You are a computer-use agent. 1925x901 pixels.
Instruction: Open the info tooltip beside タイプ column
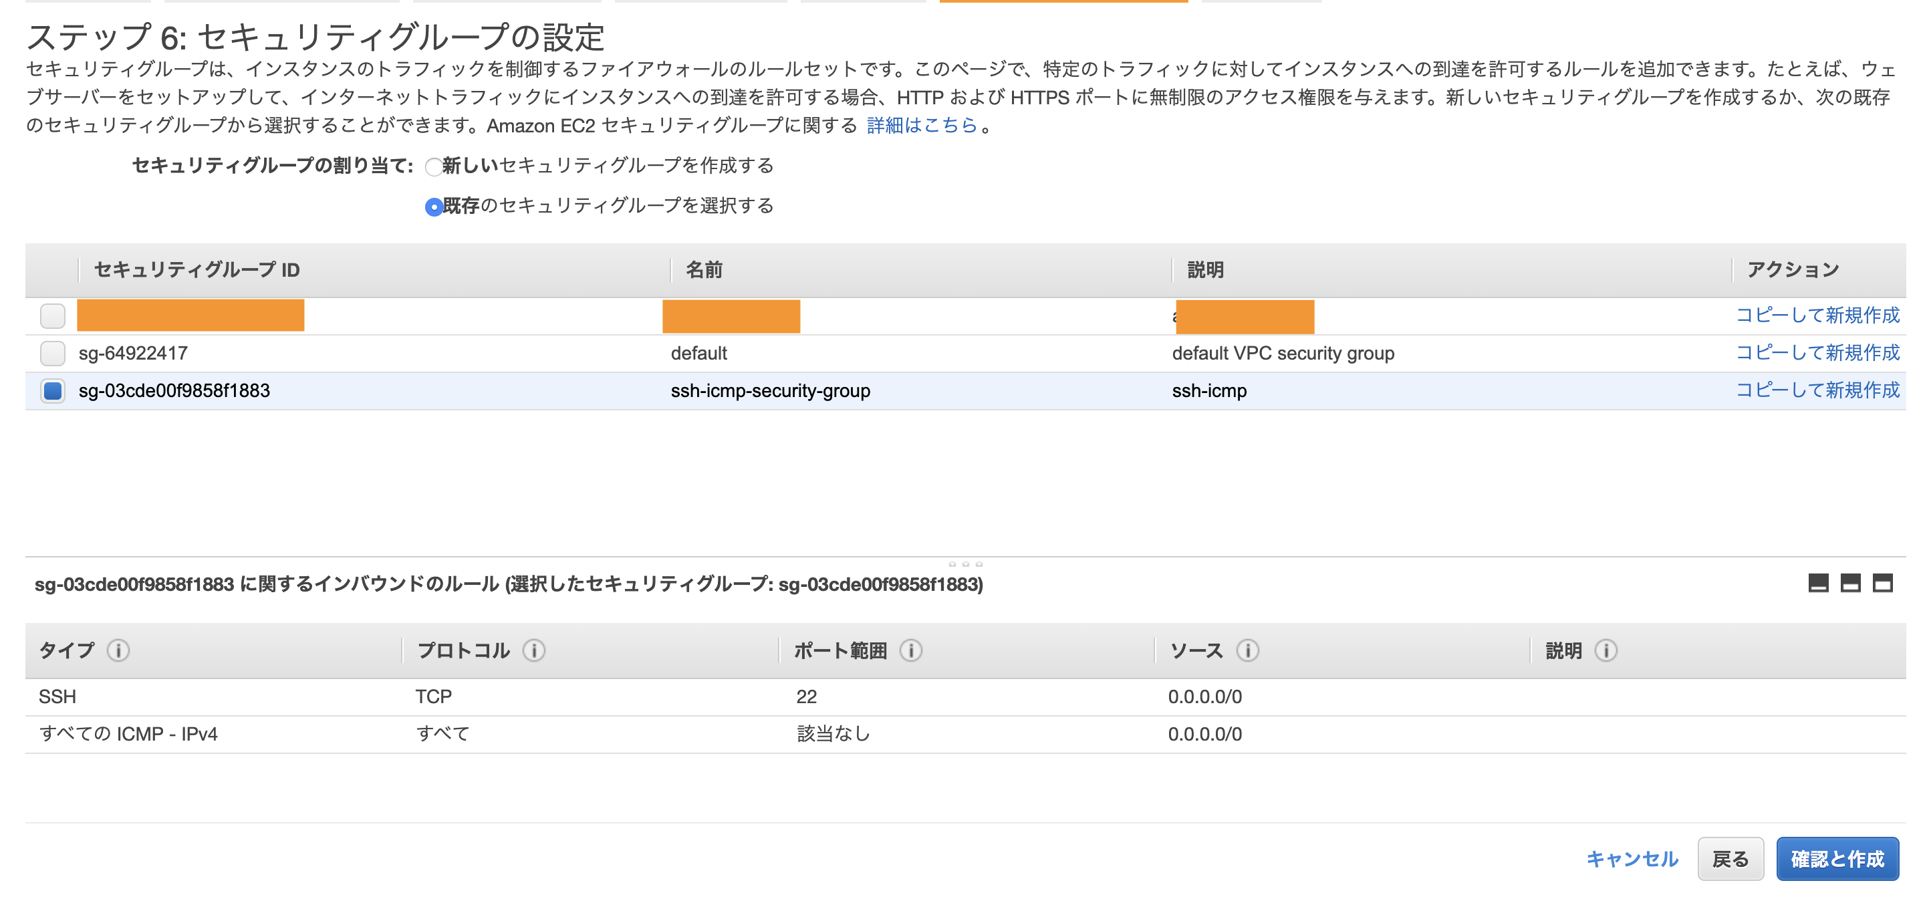pyautogui.click(x=119, y=651)
